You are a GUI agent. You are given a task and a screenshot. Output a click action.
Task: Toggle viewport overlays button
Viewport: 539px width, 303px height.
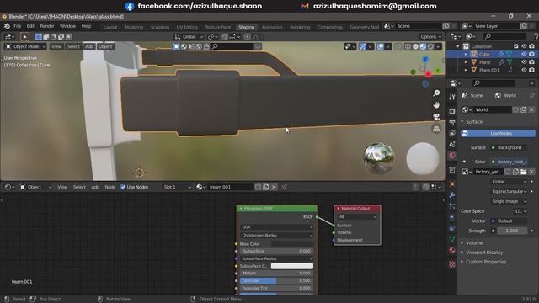(x=380, y=46)
